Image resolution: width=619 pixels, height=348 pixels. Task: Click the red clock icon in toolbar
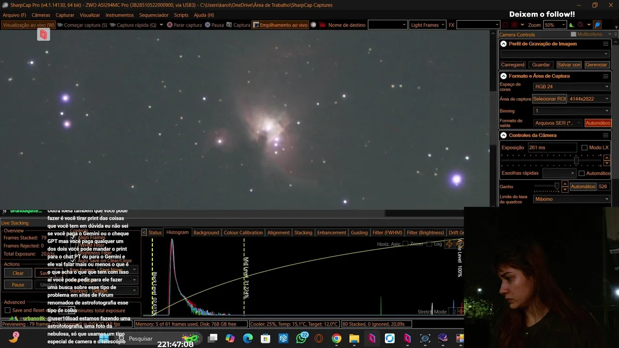click(x=580, y=25)
